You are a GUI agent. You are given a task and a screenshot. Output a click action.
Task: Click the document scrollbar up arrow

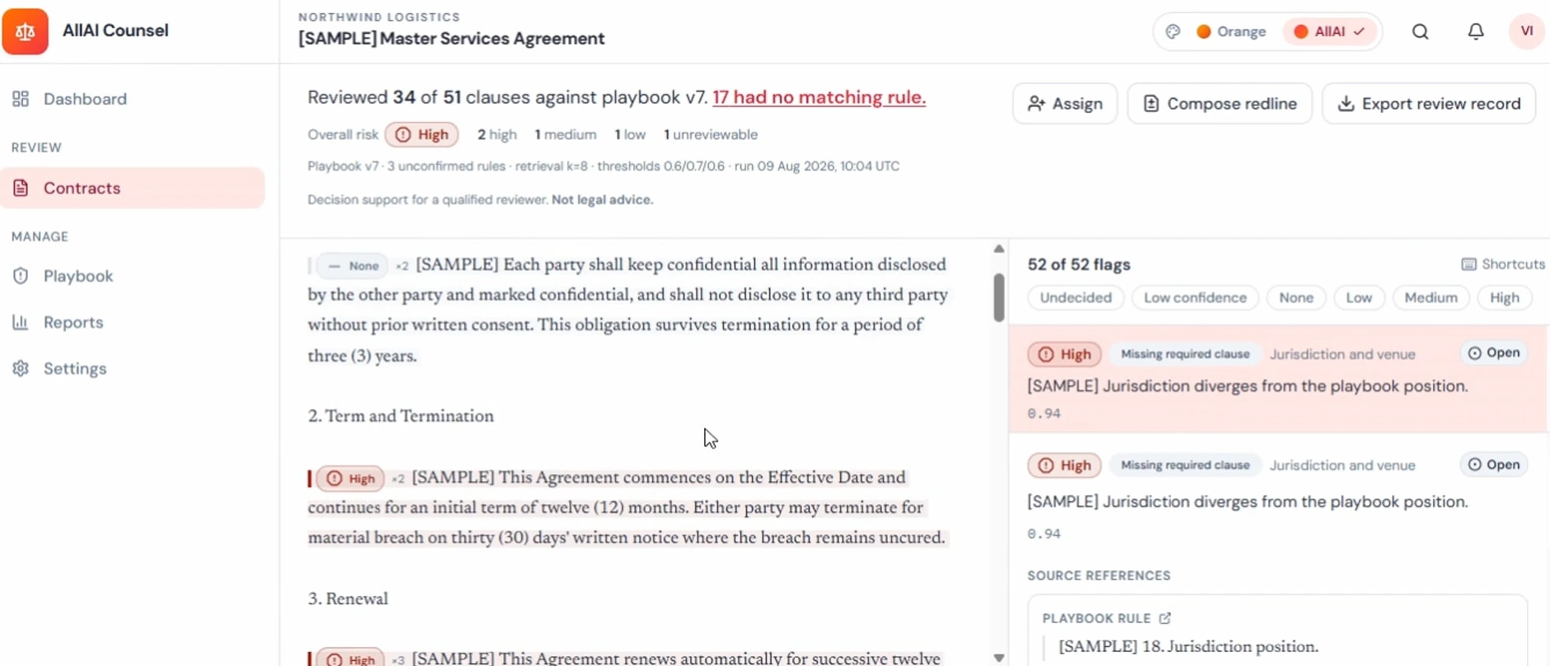[998, 249]
